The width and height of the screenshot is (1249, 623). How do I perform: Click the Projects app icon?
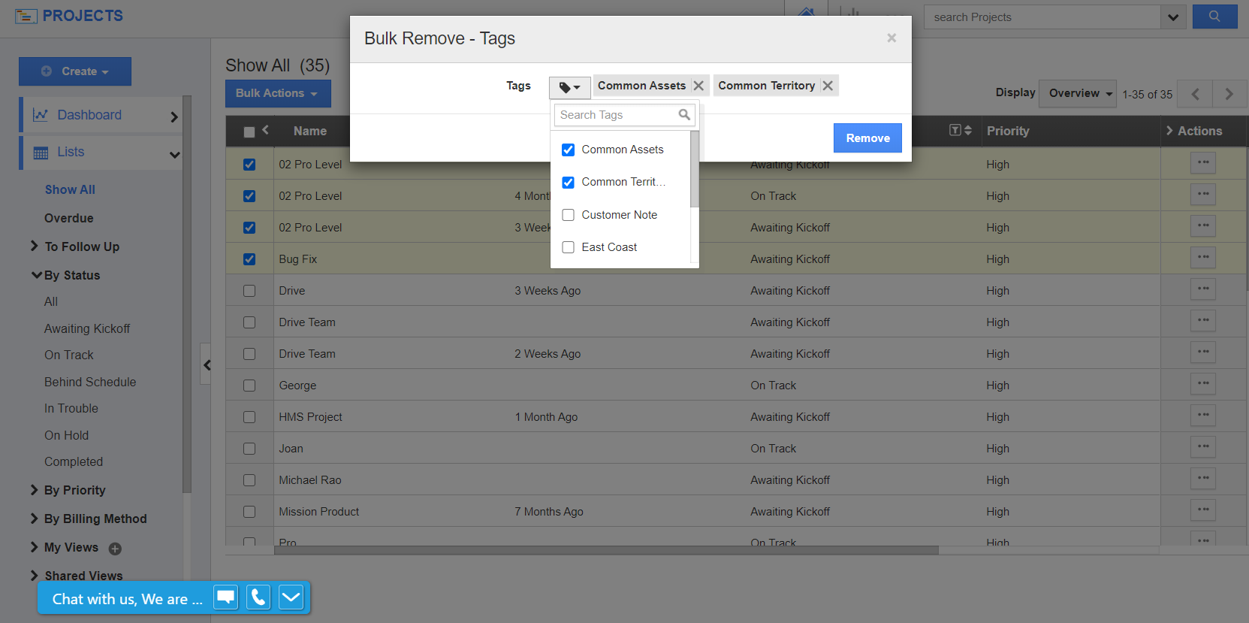coord(26,16)
